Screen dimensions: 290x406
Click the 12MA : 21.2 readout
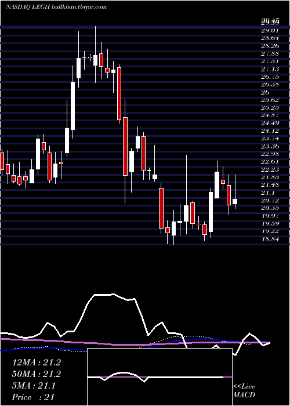(36, 362)
